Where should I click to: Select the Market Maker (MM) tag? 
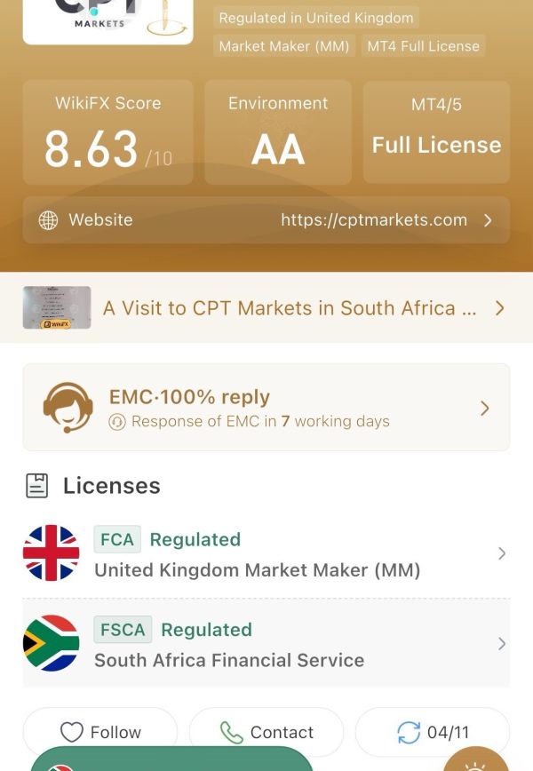(284, 45)
